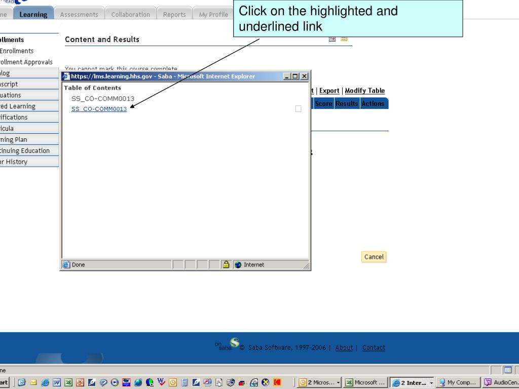Open the Reports tab

click(174, 14)
